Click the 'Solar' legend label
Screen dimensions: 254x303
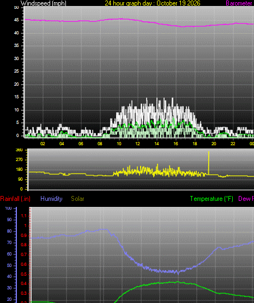coord(77,199)
